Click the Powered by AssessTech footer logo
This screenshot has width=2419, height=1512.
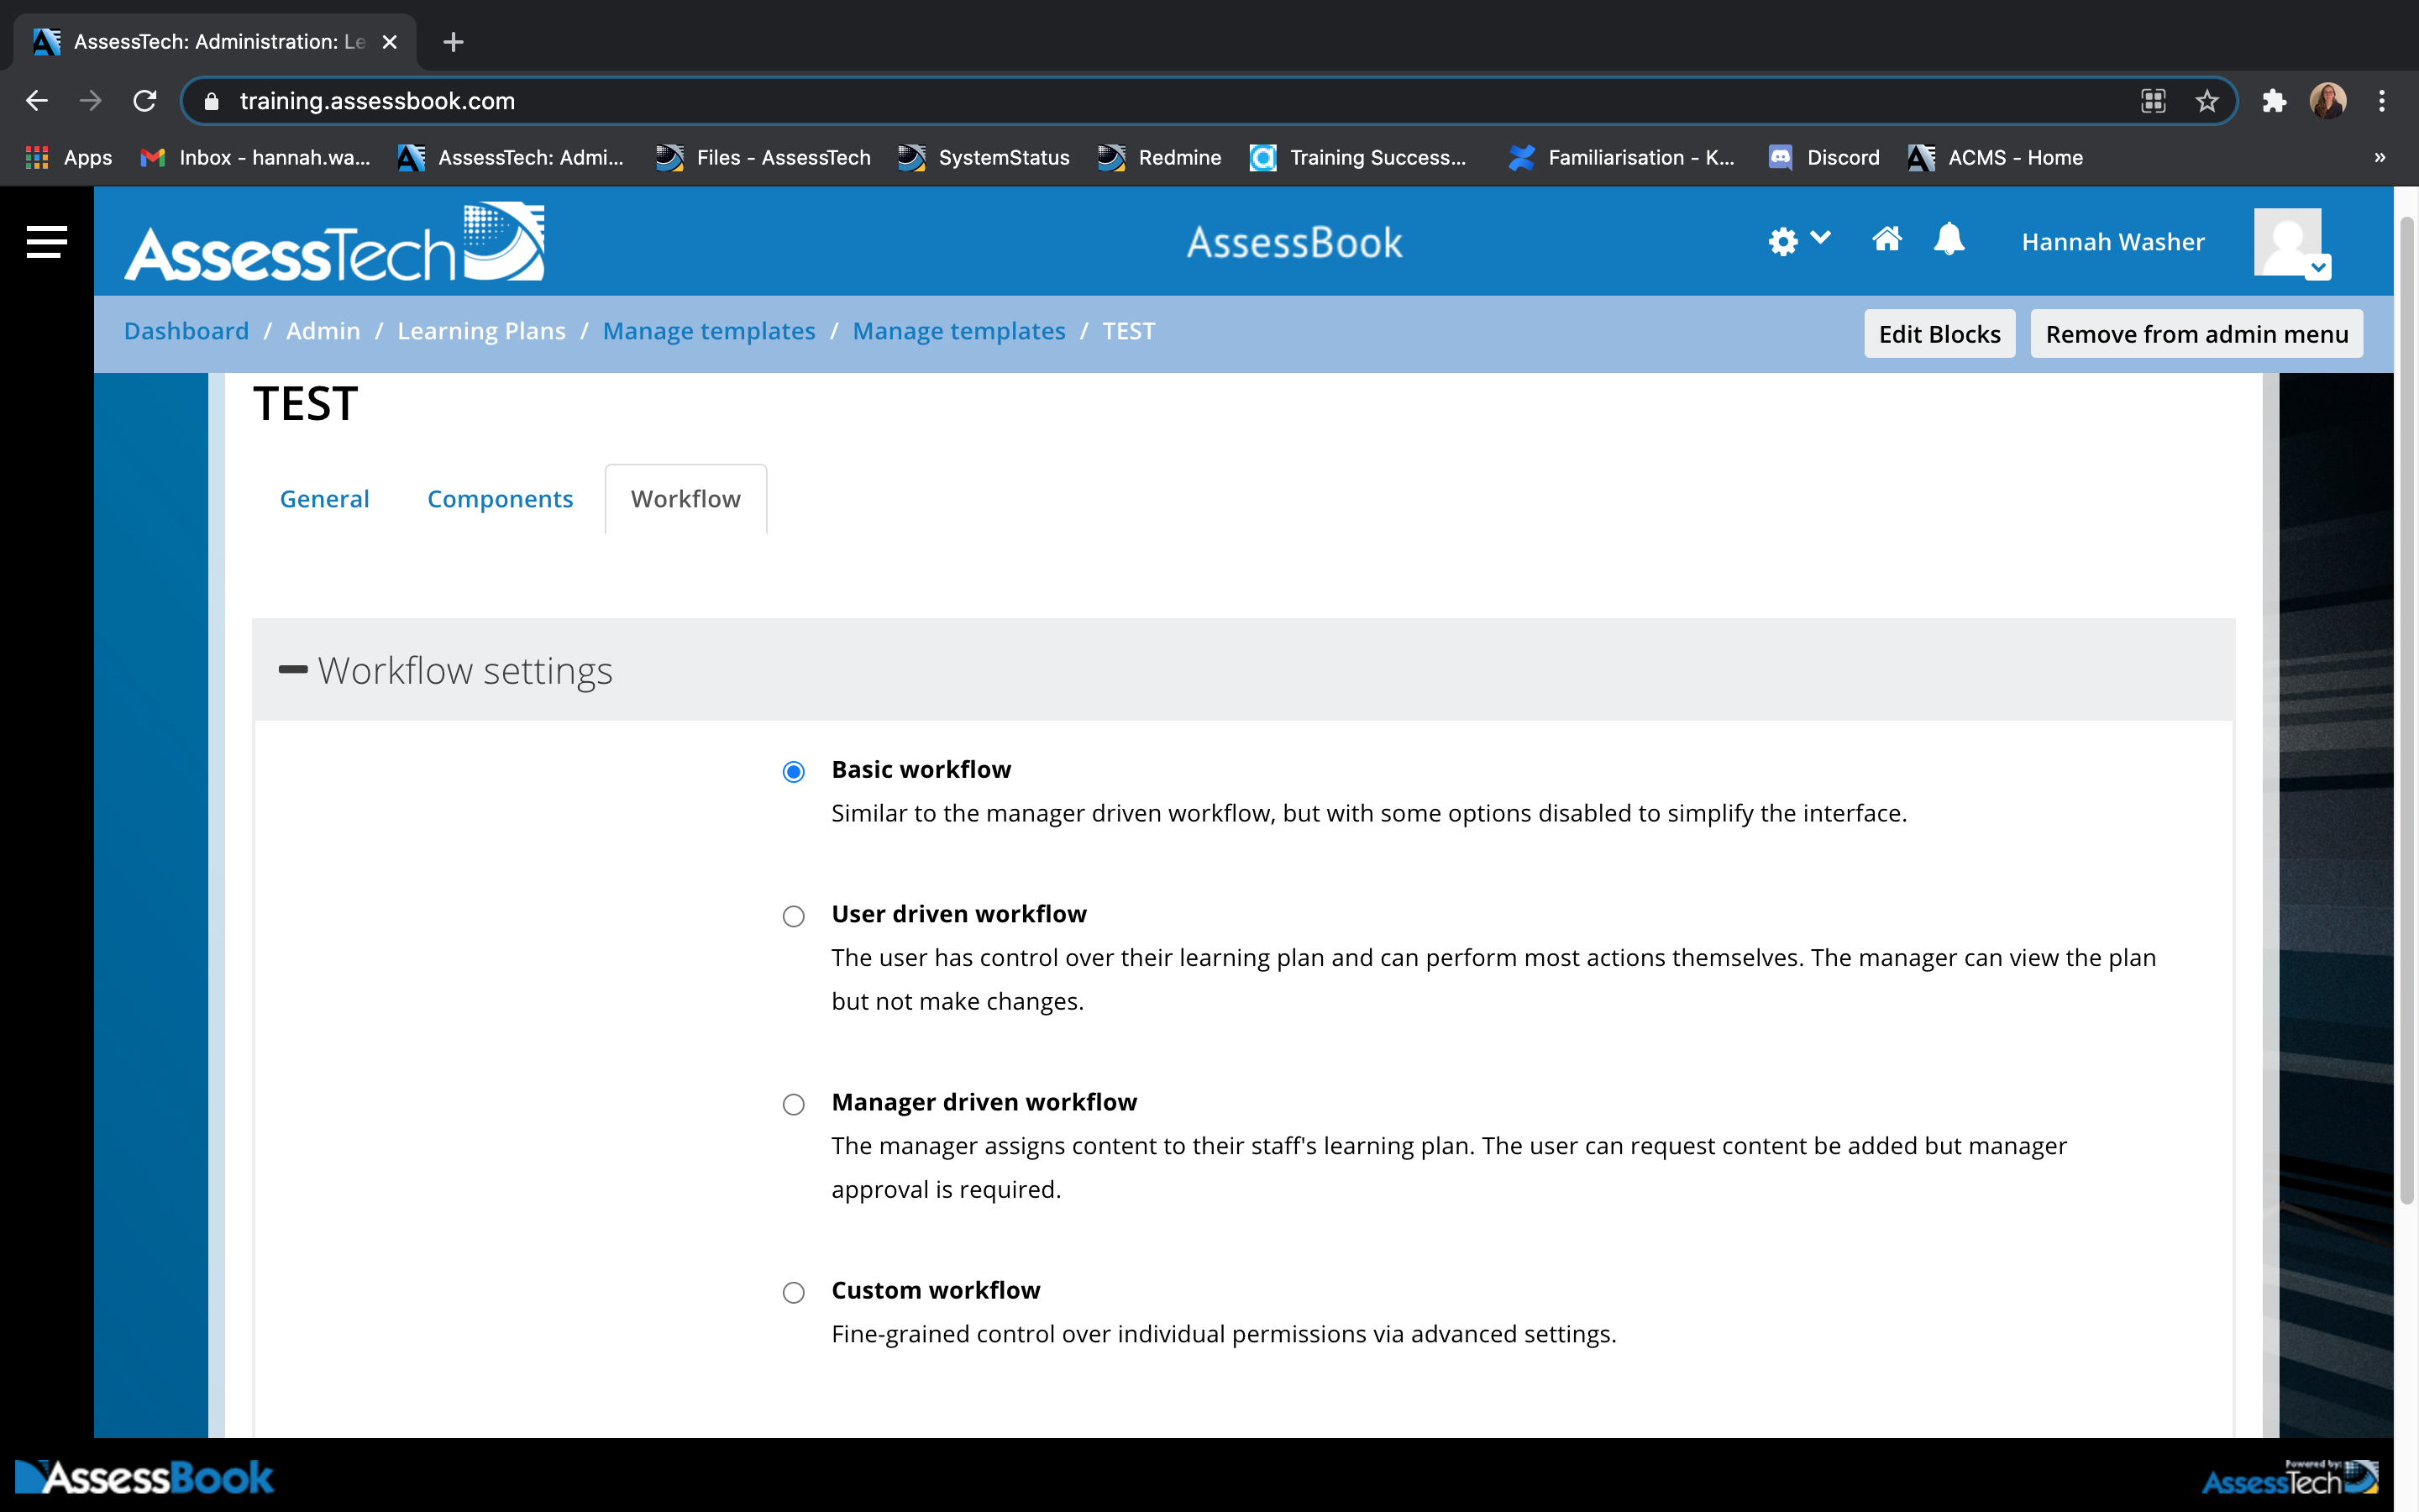tap(2290, 1477)
